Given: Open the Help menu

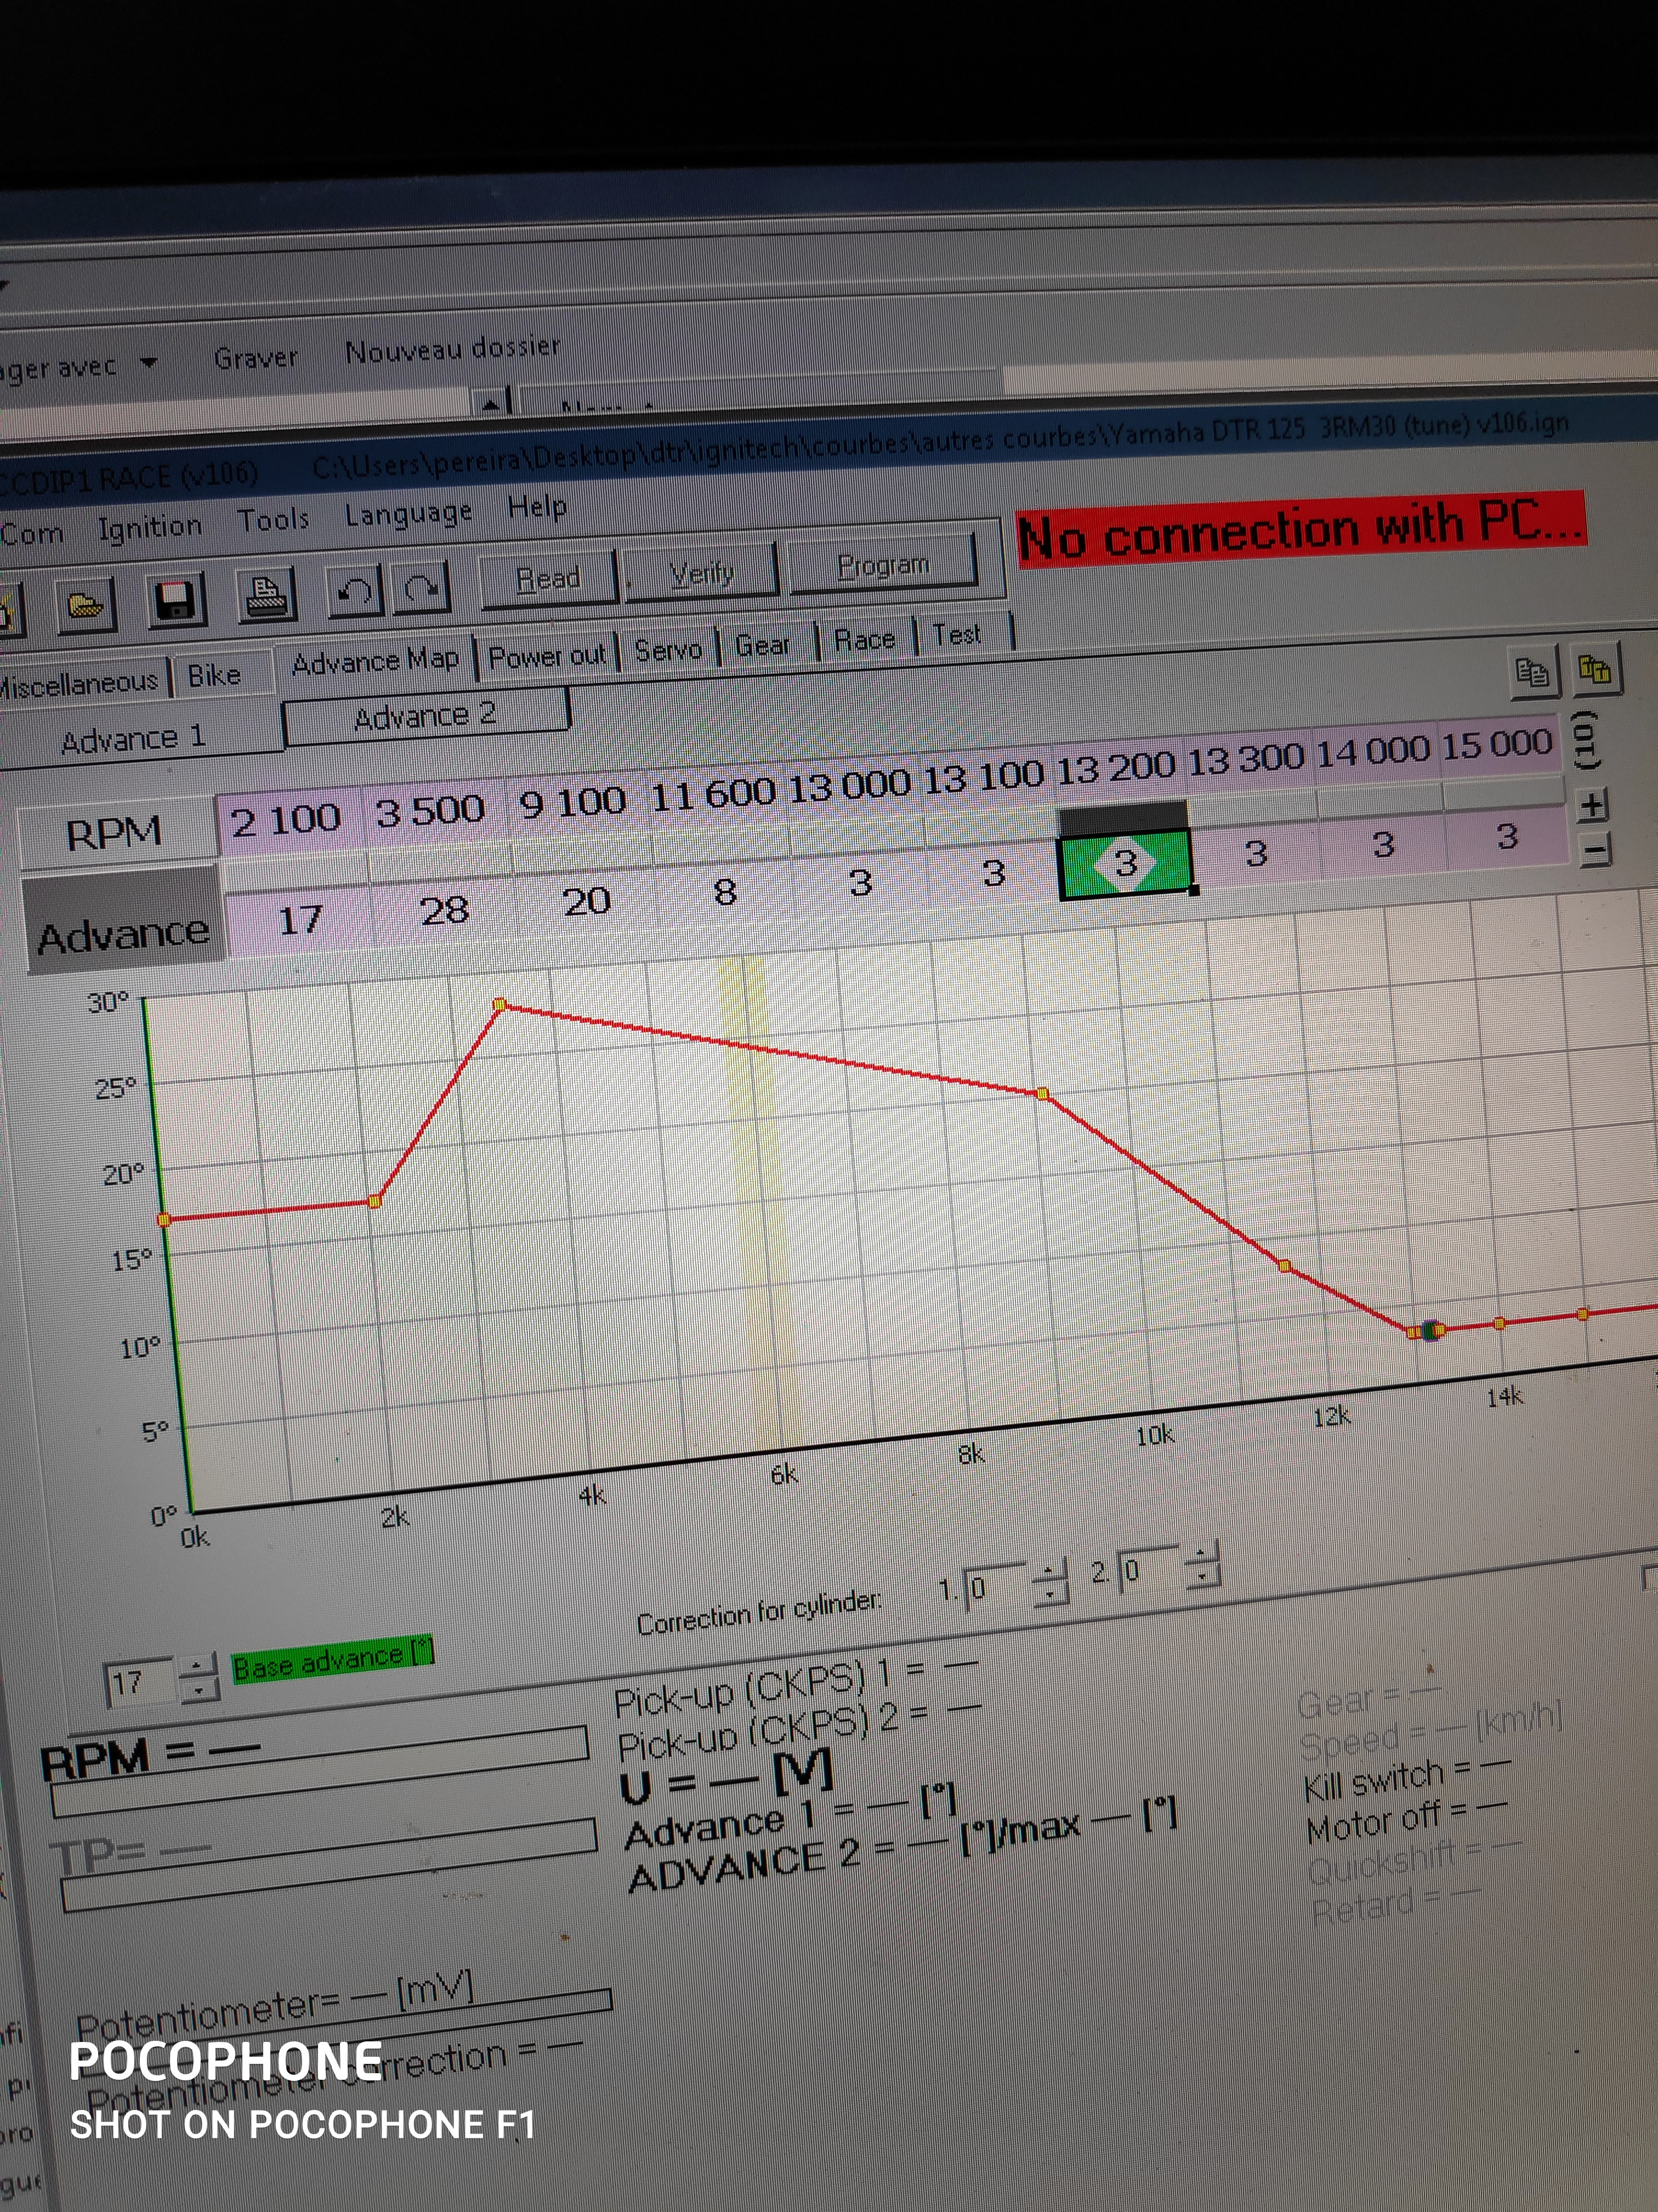Looking at the screenshot, I should [537, 507].
